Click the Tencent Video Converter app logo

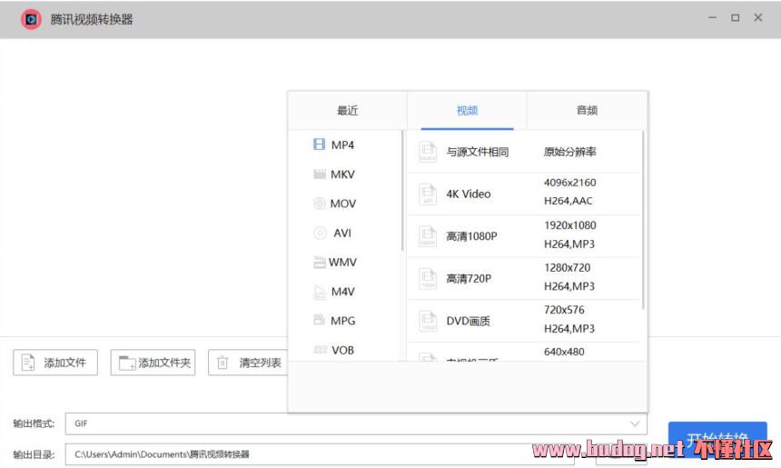point(31,19)
